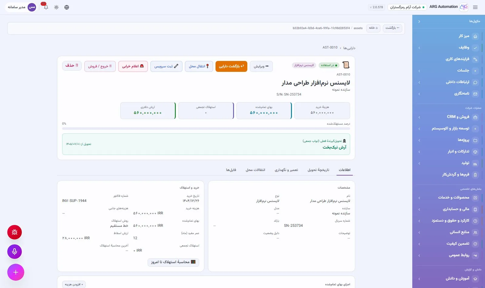Switch to the انتقالات محل tab
Image resolution: width=485 pixels, height=288 pixels.
click(256, 170)
